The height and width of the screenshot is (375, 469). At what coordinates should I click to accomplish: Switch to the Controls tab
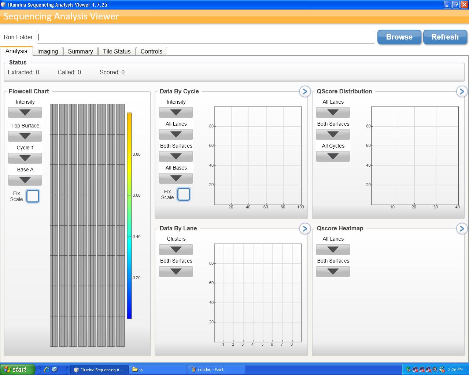(151, 51)
